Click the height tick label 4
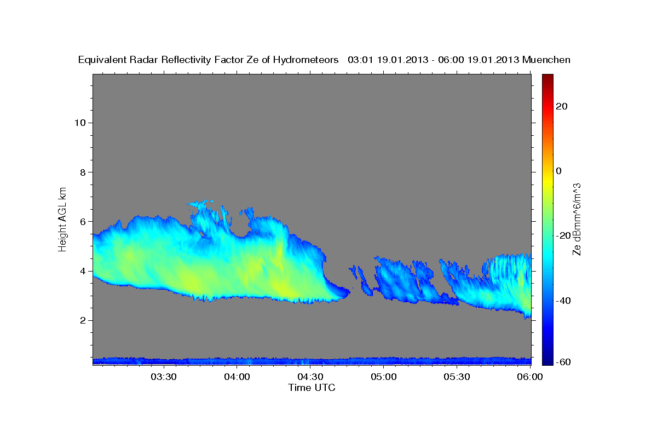The image size is (657, 438). [x=83, y=271]
